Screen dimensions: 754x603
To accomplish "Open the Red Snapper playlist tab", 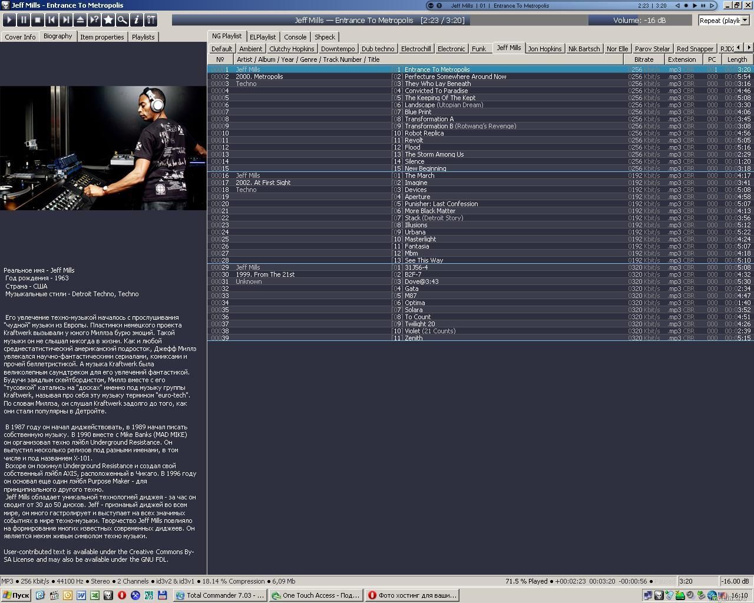I will point(695,49).
